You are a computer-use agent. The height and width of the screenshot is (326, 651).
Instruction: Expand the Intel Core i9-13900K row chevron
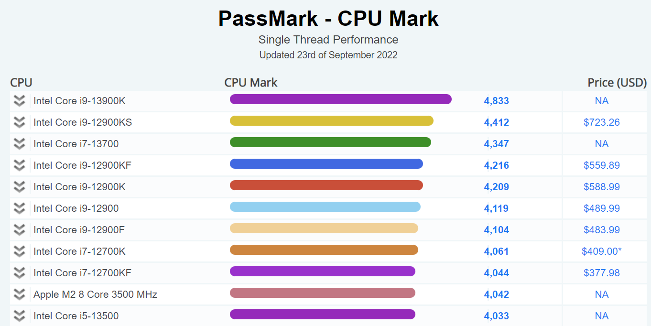click(x=19, y=101)
